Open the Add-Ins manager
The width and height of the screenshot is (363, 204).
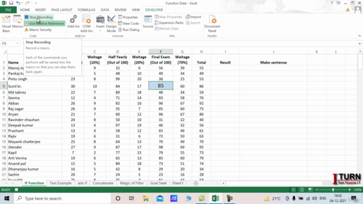tap(73, 22)
